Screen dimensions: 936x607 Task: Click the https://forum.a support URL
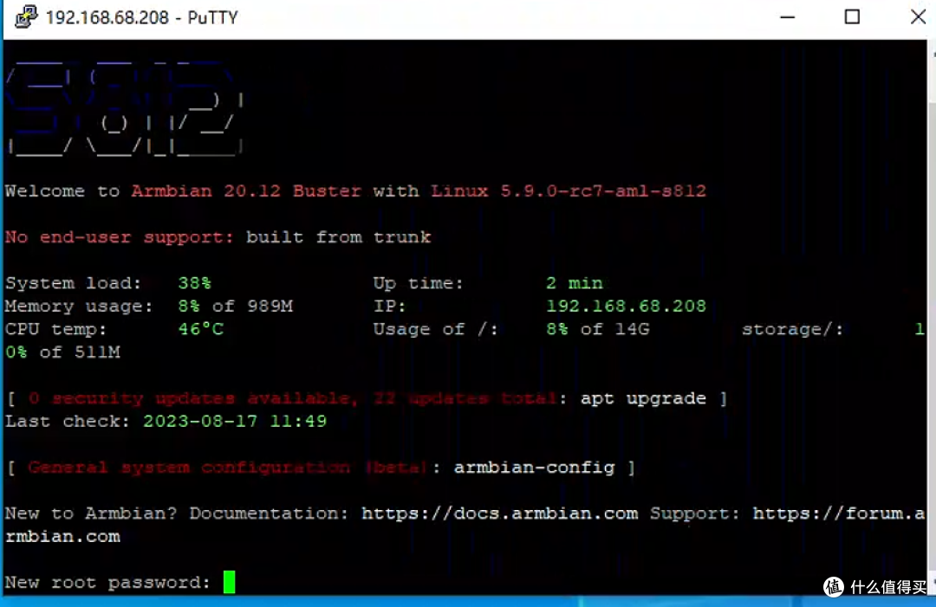pos(839,513)
